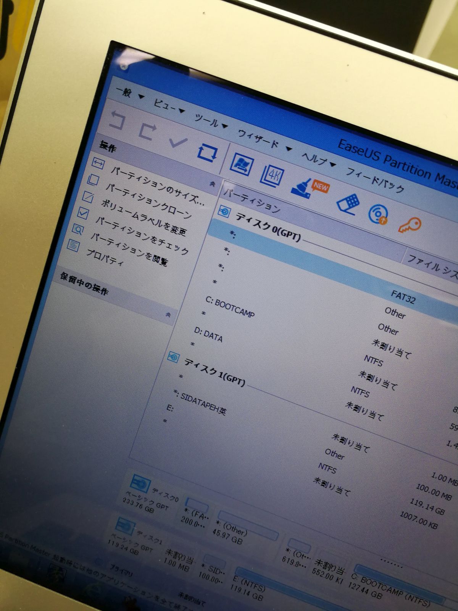Click the 1007.00 KB size value

tap(418, 520)
